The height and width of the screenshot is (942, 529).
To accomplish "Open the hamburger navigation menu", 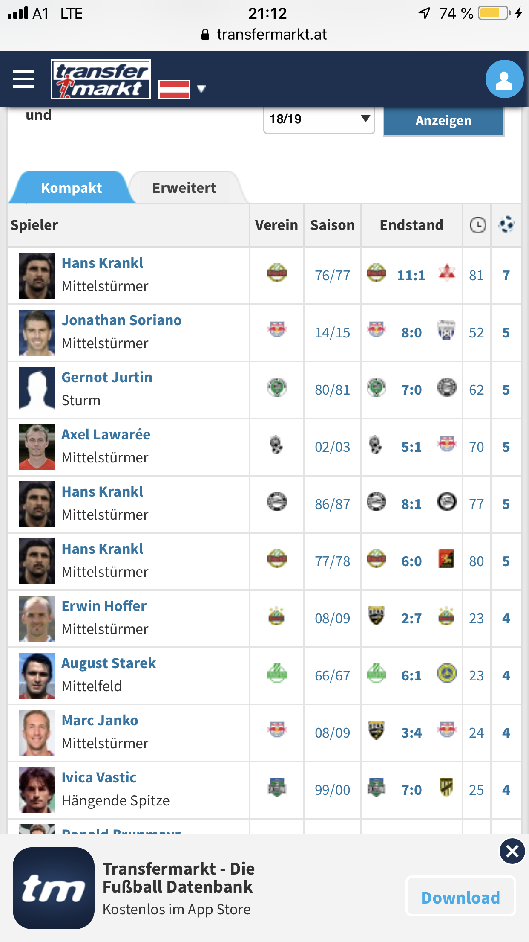I will 23,79.
